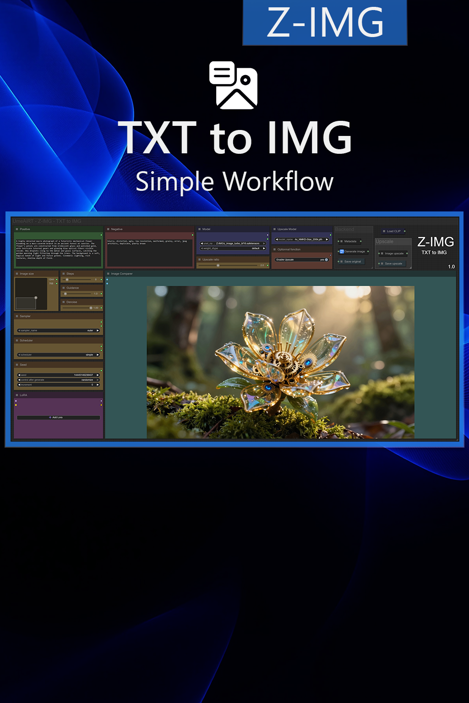This screenshot has height=703, width=469.
Task: Collapse the Model node via its title dot
Action: coord(199,229)
